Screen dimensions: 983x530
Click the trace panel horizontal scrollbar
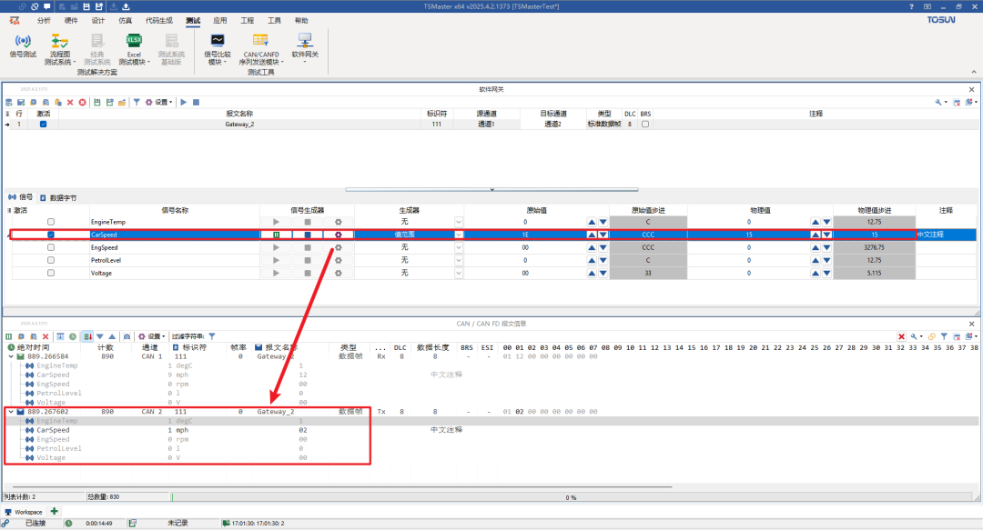[342, 486]
